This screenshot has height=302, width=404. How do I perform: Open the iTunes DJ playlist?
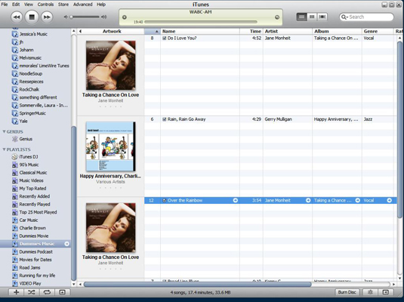click(29, 157)
